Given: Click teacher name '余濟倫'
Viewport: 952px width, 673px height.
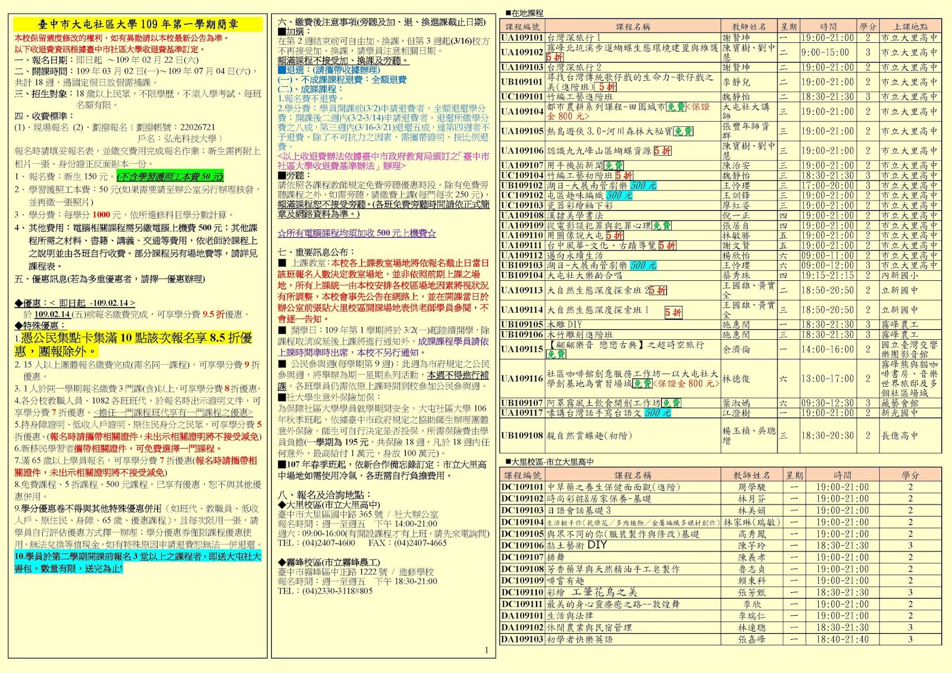Looking at the screenshot, I should [737, 349].
